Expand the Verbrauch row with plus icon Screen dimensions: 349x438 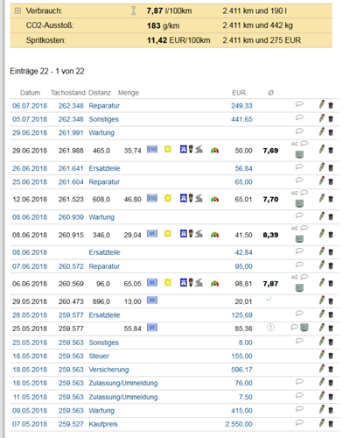[17, 11]
